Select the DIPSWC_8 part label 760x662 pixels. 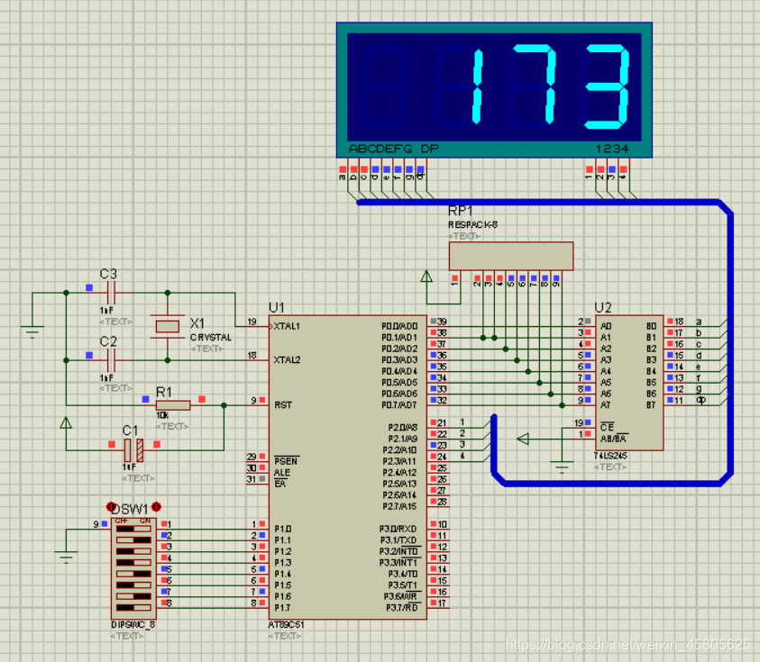[133, 625]
